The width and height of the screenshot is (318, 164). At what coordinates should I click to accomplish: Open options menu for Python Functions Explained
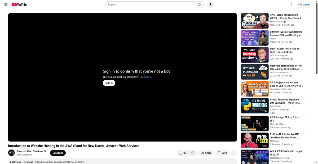tap(306, 100)
